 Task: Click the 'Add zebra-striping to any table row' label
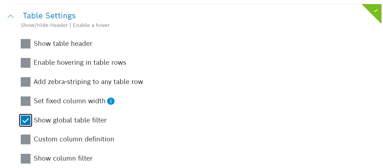click(88, 82)
